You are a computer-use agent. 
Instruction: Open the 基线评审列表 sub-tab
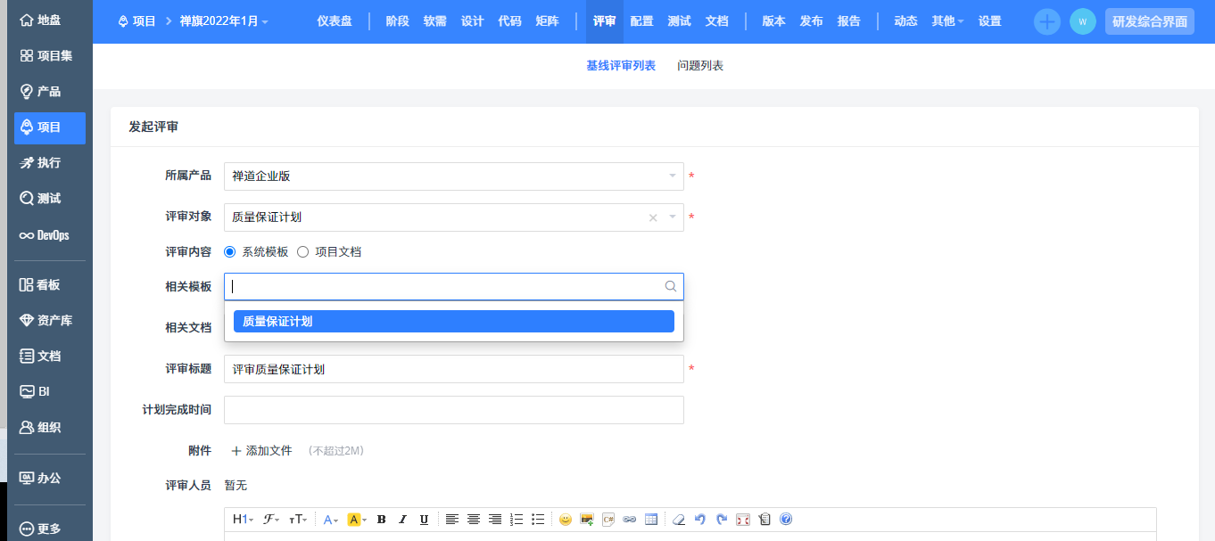[621, 66]
